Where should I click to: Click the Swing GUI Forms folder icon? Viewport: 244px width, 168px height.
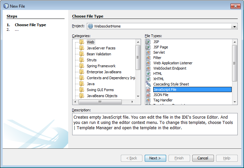pos(82,90)
